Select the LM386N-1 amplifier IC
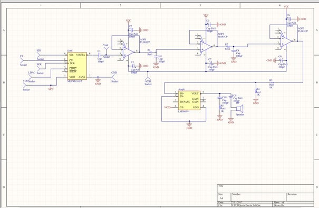 [x=189, y=100]
